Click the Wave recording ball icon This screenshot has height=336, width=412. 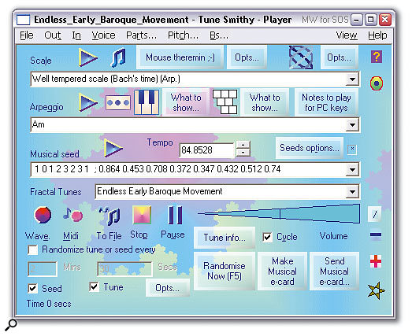pos(43,215)
